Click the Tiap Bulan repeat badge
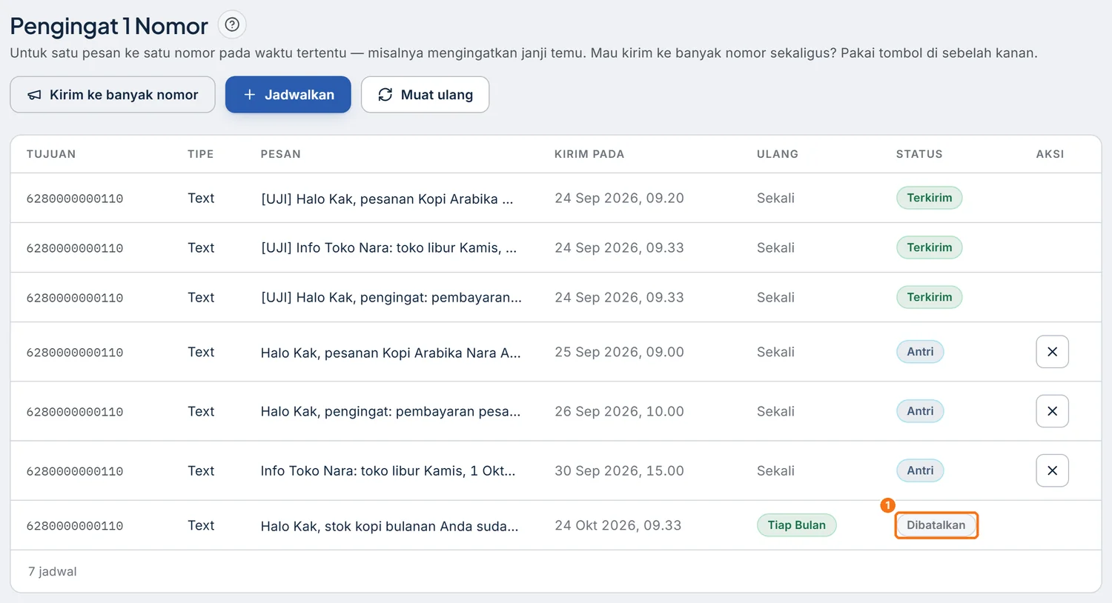 tap(796, 525)
